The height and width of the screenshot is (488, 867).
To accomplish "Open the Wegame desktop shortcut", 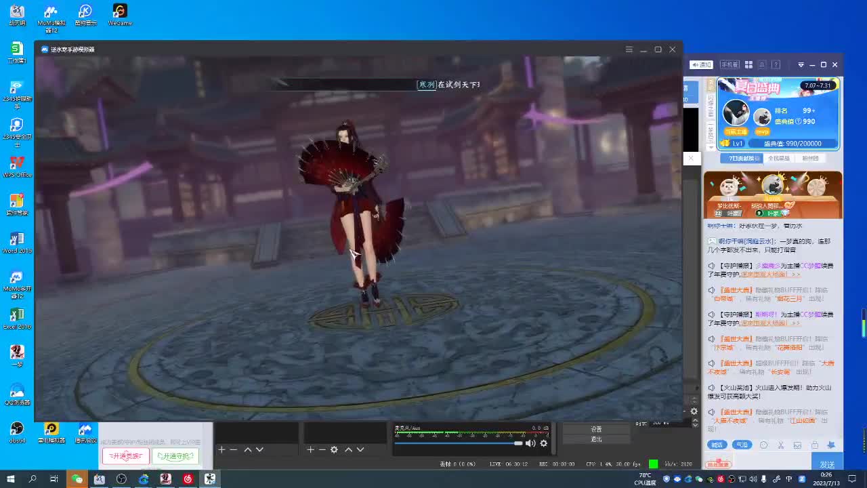I will (x=119, y=16).
